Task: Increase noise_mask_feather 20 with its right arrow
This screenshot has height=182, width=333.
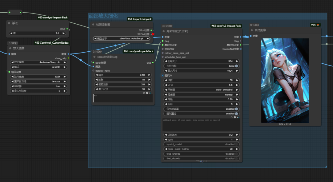Action: [x=237, y=149]
